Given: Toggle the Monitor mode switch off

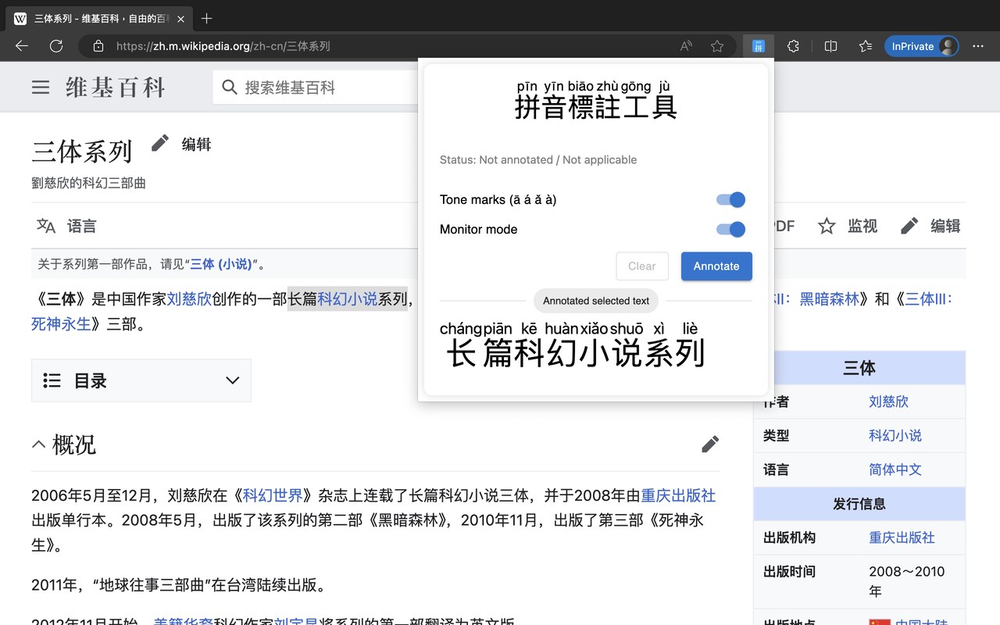Looking at the screenshot, I should pos(730,229).
